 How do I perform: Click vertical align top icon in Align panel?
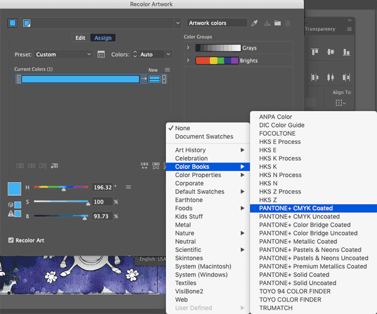(315, 51)
